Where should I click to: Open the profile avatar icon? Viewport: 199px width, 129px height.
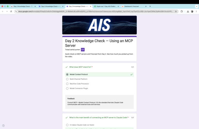[x=192, y=11]
